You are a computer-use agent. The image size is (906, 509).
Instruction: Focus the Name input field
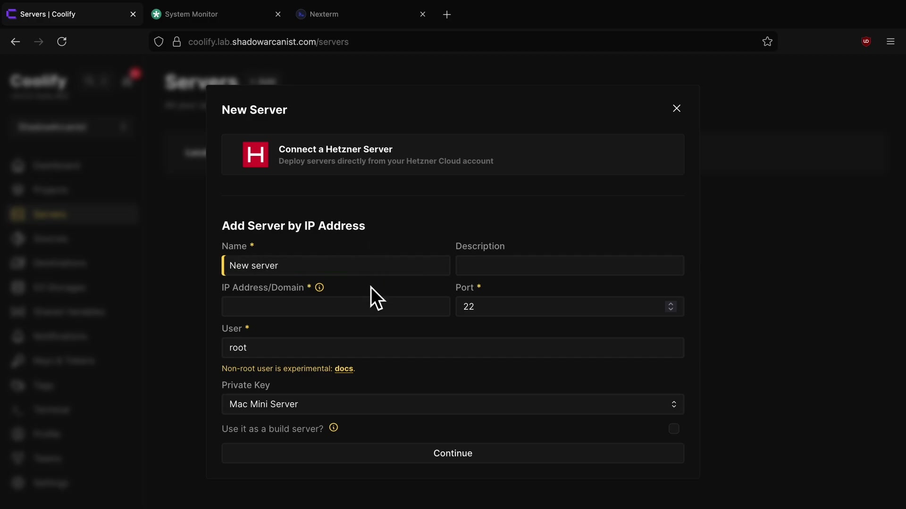[x=336, y=266]
